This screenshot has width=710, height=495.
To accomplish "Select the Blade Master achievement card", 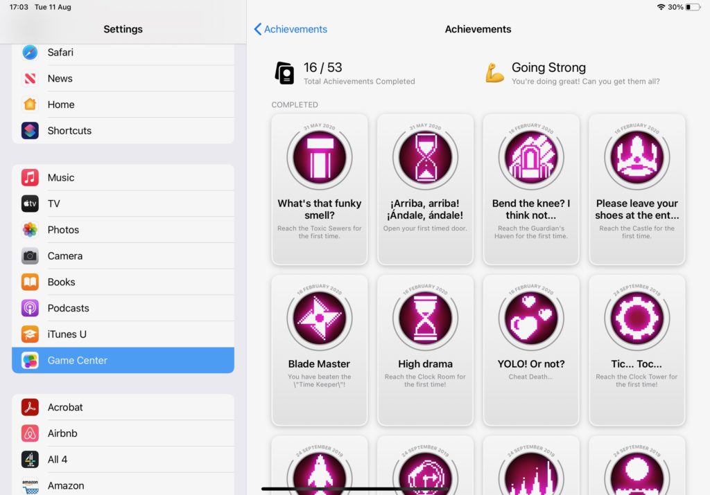I will (319, 350).
